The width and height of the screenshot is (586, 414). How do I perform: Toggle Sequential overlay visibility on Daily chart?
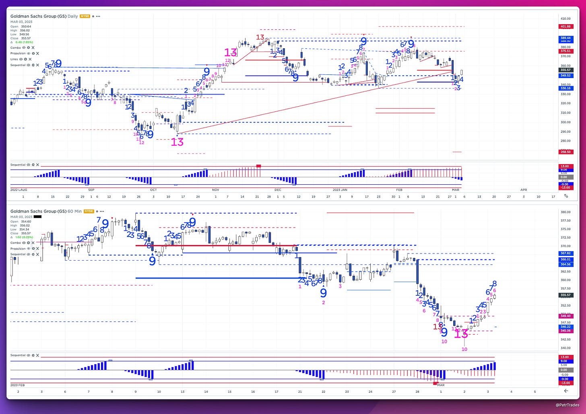click(29, 65)
